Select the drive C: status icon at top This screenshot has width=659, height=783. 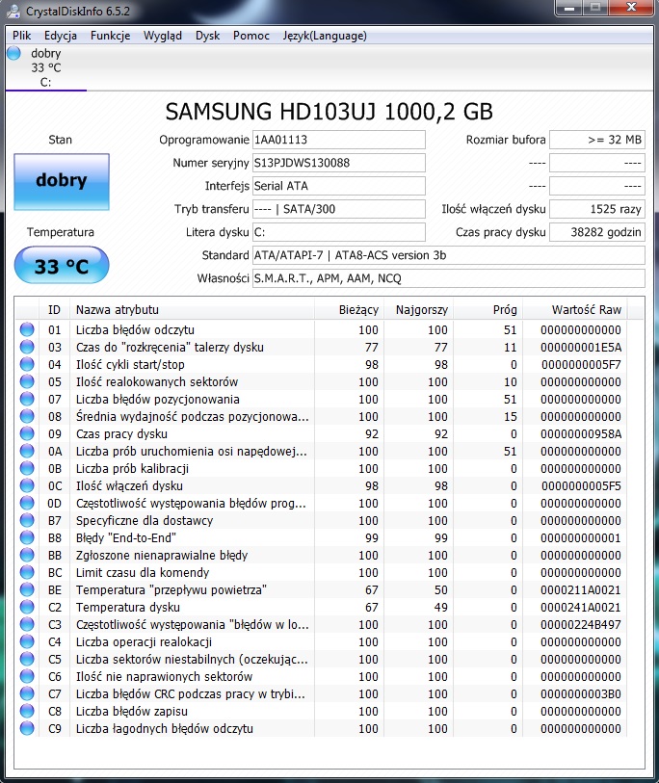[x=14, y=53]
